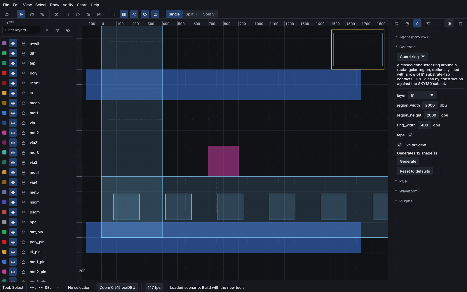Click the Generate button
This screenshot has height=292, width=467.
408,161
